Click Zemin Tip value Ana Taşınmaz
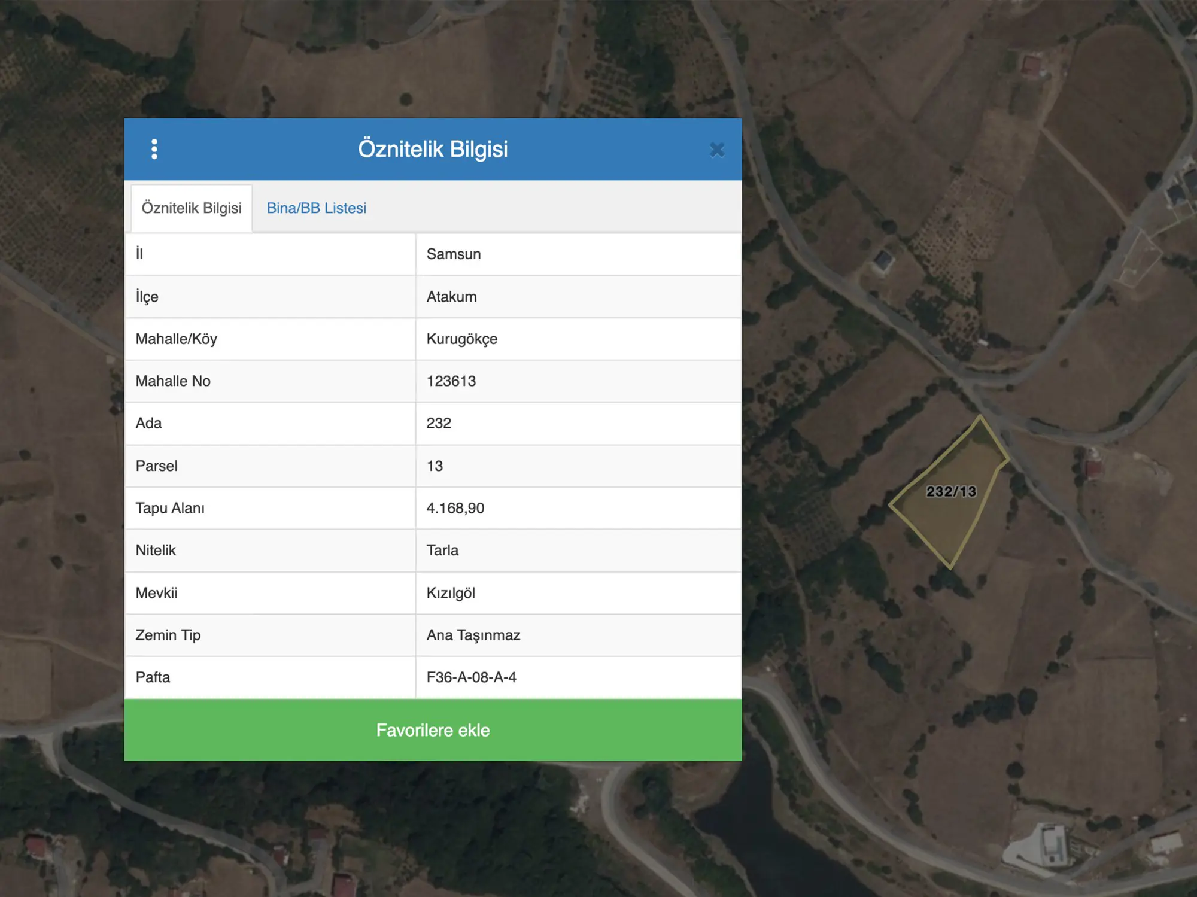Image resolution: width=1197 pixels, height=897 pixels. [x=473, y=635]
